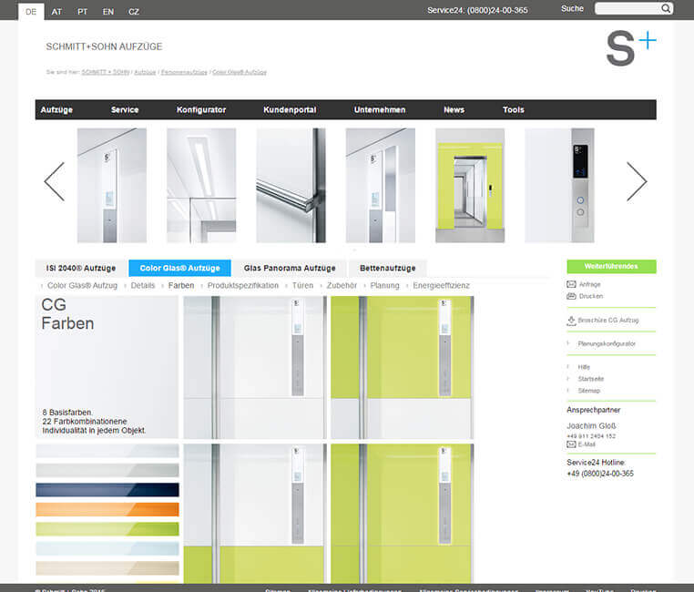Switch language to DE

pyautogui.click(x=31, y=12)
